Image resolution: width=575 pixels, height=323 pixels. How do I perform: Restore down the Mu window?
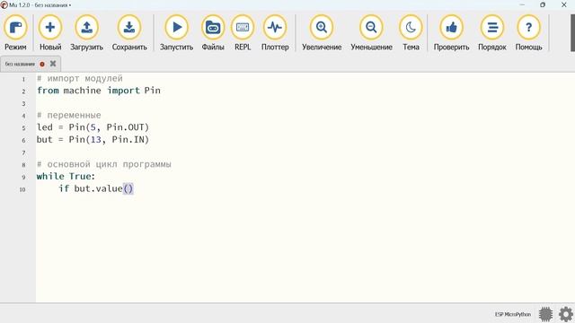(543, 4)
